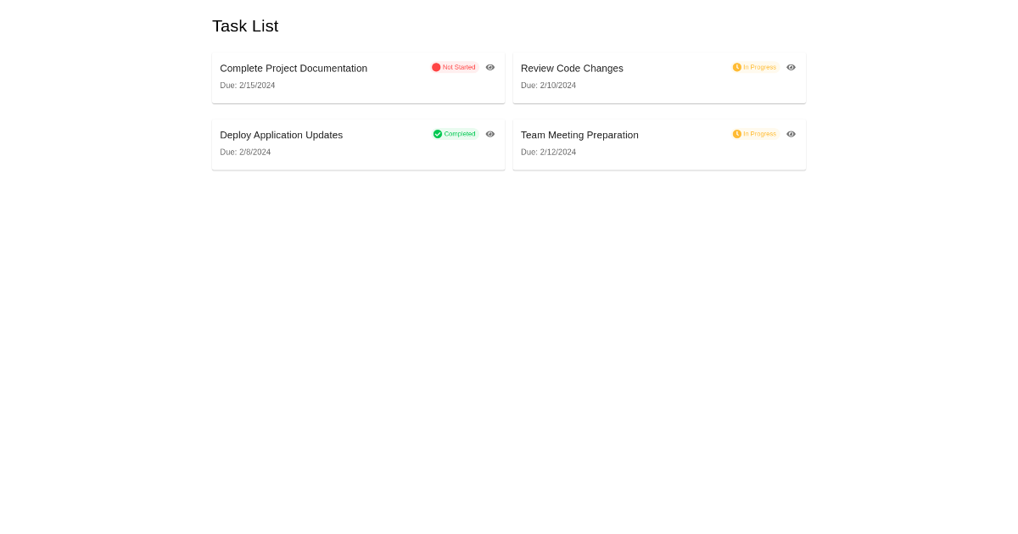The width and height of the screenshot is (1018, 534).
Task: Click the Task List page heading
Action: 245,26
